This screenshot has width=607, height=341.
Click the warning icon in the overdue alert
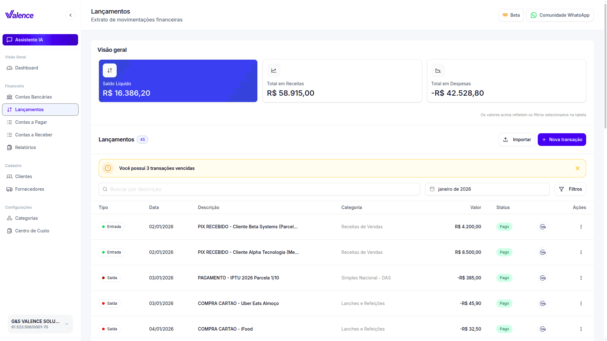(107, 168)
